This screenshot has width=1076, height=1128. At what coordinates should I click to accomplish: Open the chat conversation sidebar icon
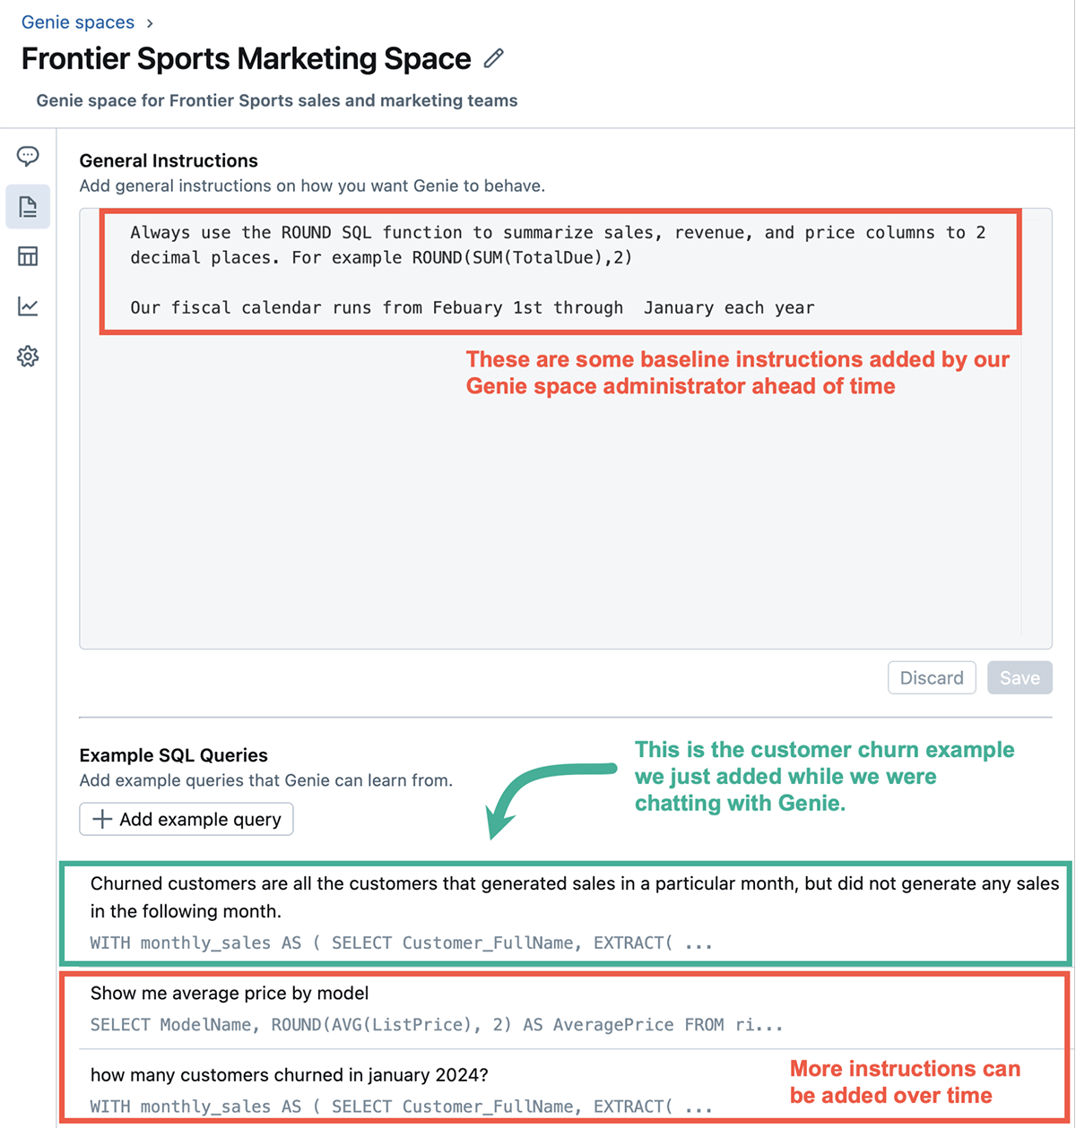point(28,157)
